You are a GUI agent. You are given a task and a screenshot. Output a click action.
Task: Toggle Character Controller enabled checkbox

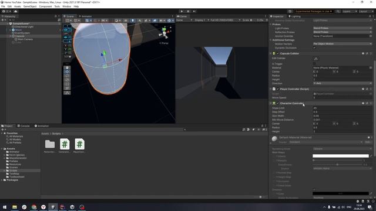[278, 103]
